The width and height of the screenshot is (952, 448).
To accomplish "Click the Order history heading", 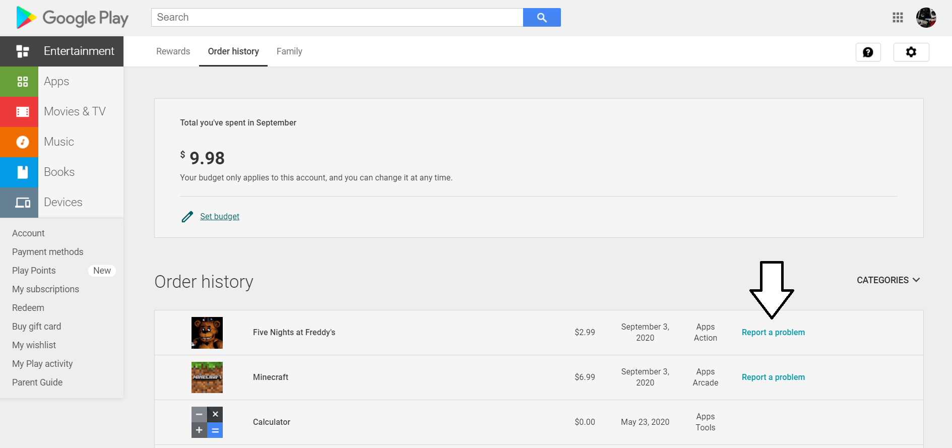I will tap(204, 282).
